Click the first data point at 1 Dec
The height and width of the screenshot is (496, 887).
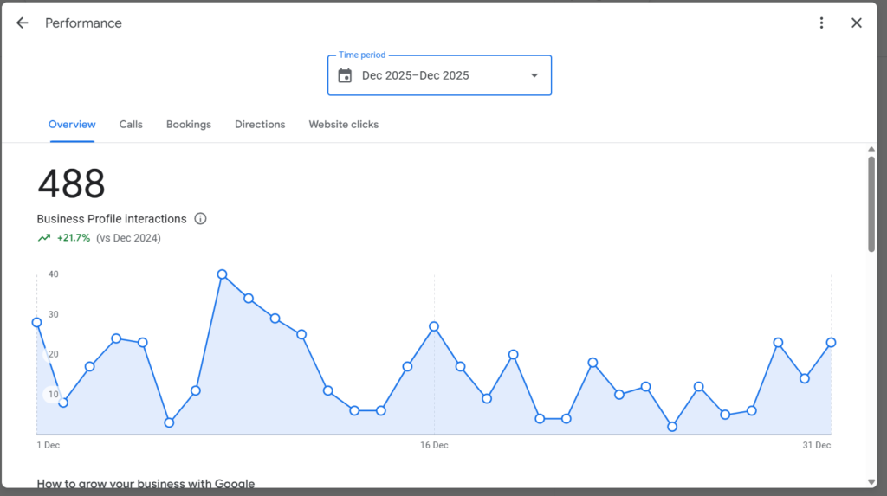36,322
